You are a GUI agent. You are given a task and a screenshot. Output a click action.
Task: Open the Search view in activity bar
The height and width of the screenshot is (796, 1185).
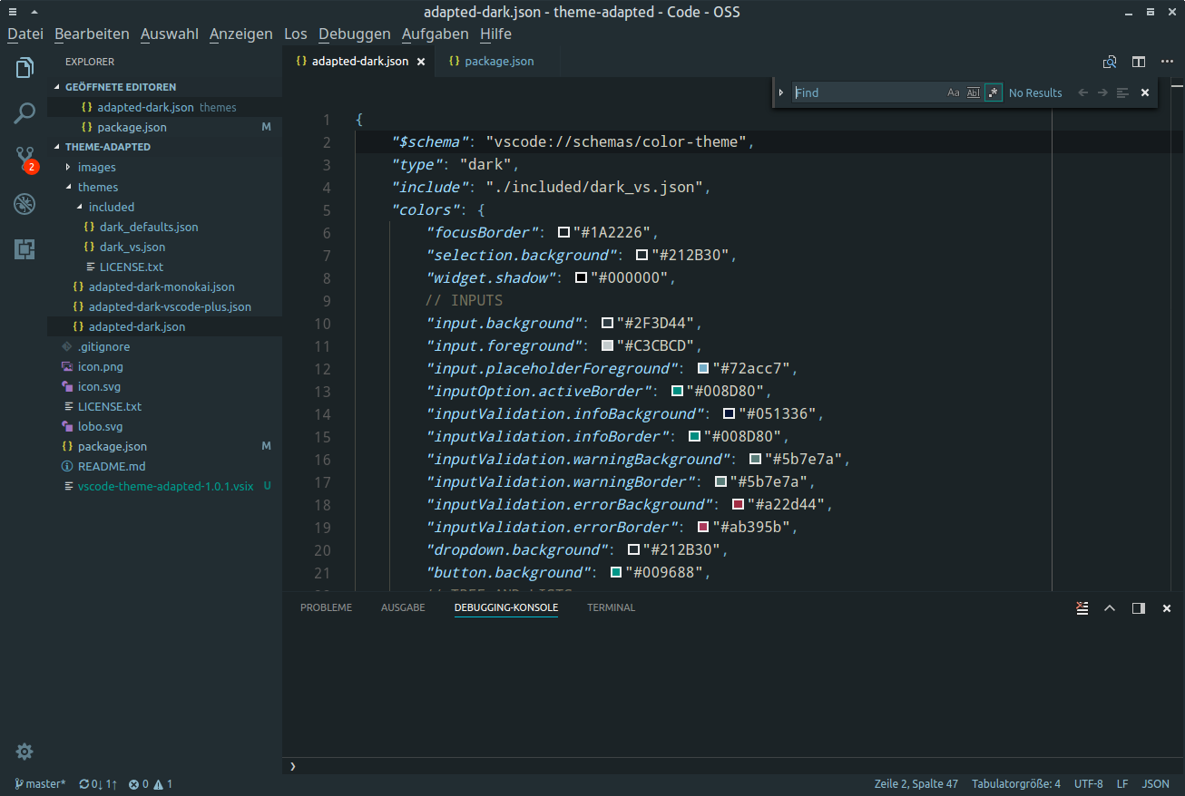[x=24, y=113]
